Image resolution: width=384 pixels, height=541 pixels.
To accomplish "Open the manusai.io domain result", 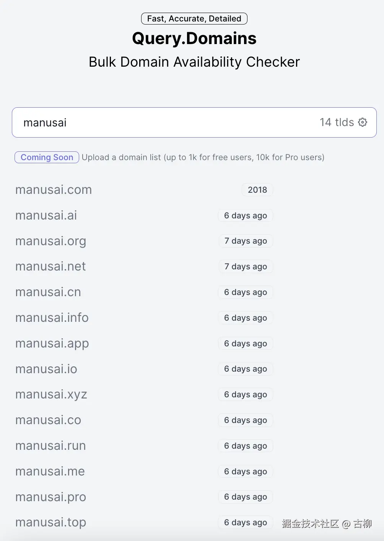I will [x=46, y=369].
